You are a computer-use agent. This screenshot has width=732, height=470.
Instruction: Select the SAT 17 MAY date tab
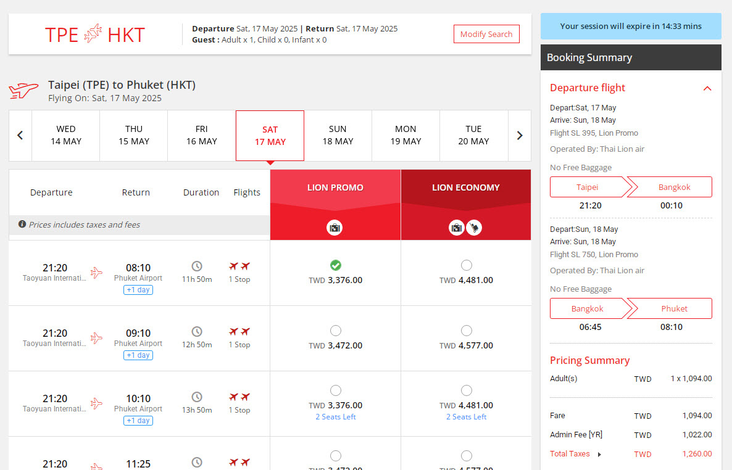pos(270,135)
